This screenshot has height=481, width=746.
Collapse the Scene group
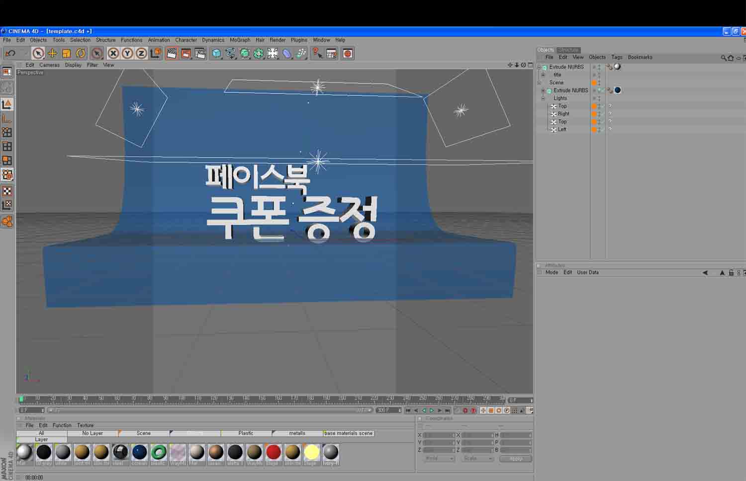coord(539,82)
